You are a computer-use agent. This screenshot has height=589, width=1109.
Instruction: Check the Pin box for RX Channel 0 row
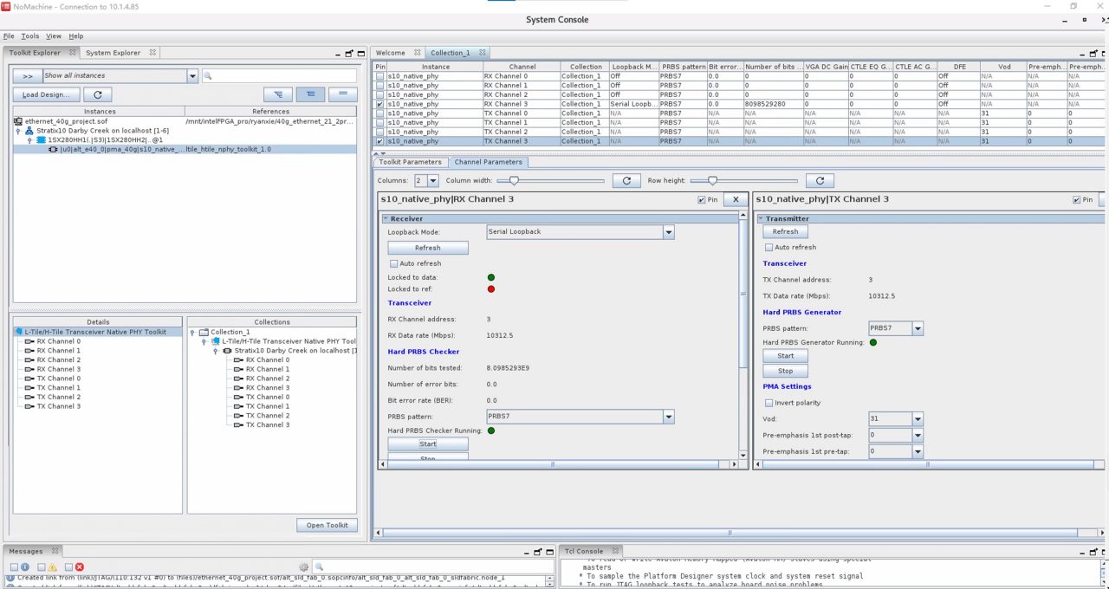(379, 76)
